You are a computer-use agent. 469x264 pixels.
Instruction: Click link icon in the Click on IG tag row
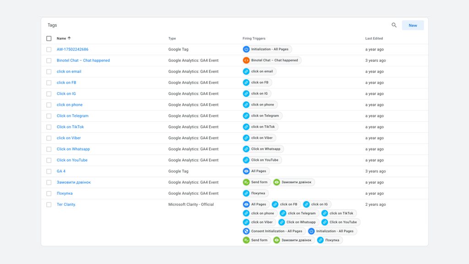tap(246, 93)
